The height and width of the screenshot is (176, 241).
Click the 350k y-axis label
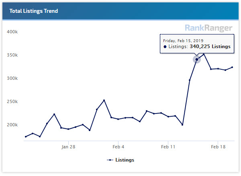click(x=12, y=55)
